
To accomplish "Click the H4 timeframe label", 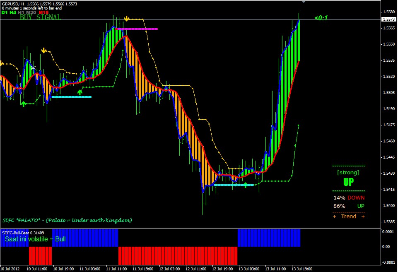I will [13, 12].
